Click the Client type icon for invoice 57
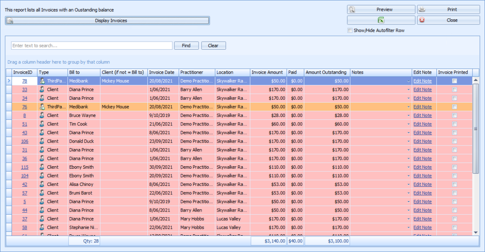 point(42,193)
